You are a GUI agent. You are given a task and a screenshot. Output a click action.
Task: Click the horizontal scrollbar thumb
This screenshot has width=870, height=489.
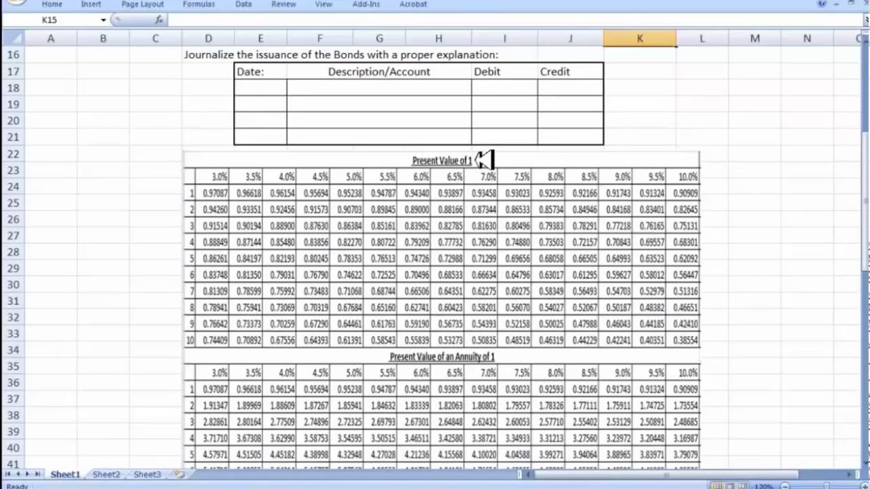pyautogui.click(x=667, y=474)
